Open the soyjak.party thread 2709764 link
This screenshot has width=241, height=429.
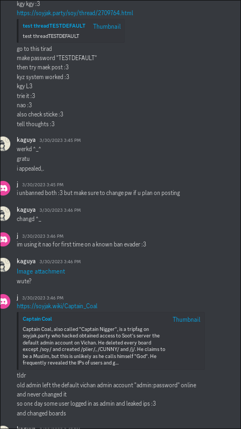click(75, 13)
